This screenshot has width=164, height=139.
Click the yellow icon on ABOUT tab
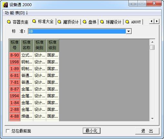coord(127,22)
